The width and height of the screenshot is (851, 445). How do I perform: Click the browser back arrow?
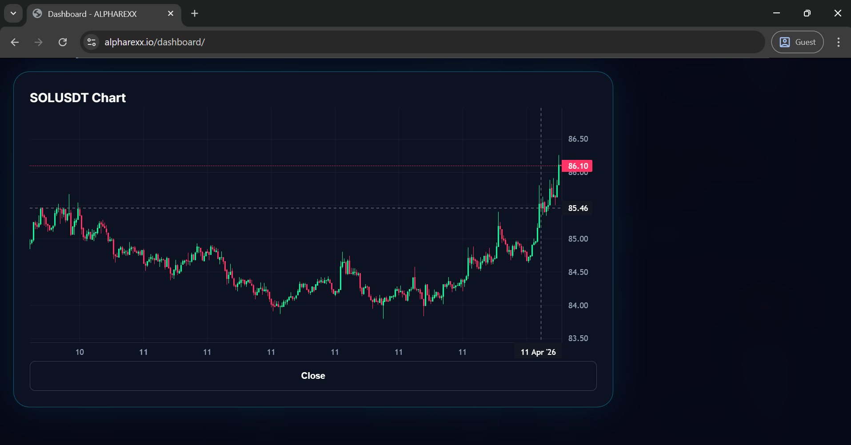click(x=15, y=42)
